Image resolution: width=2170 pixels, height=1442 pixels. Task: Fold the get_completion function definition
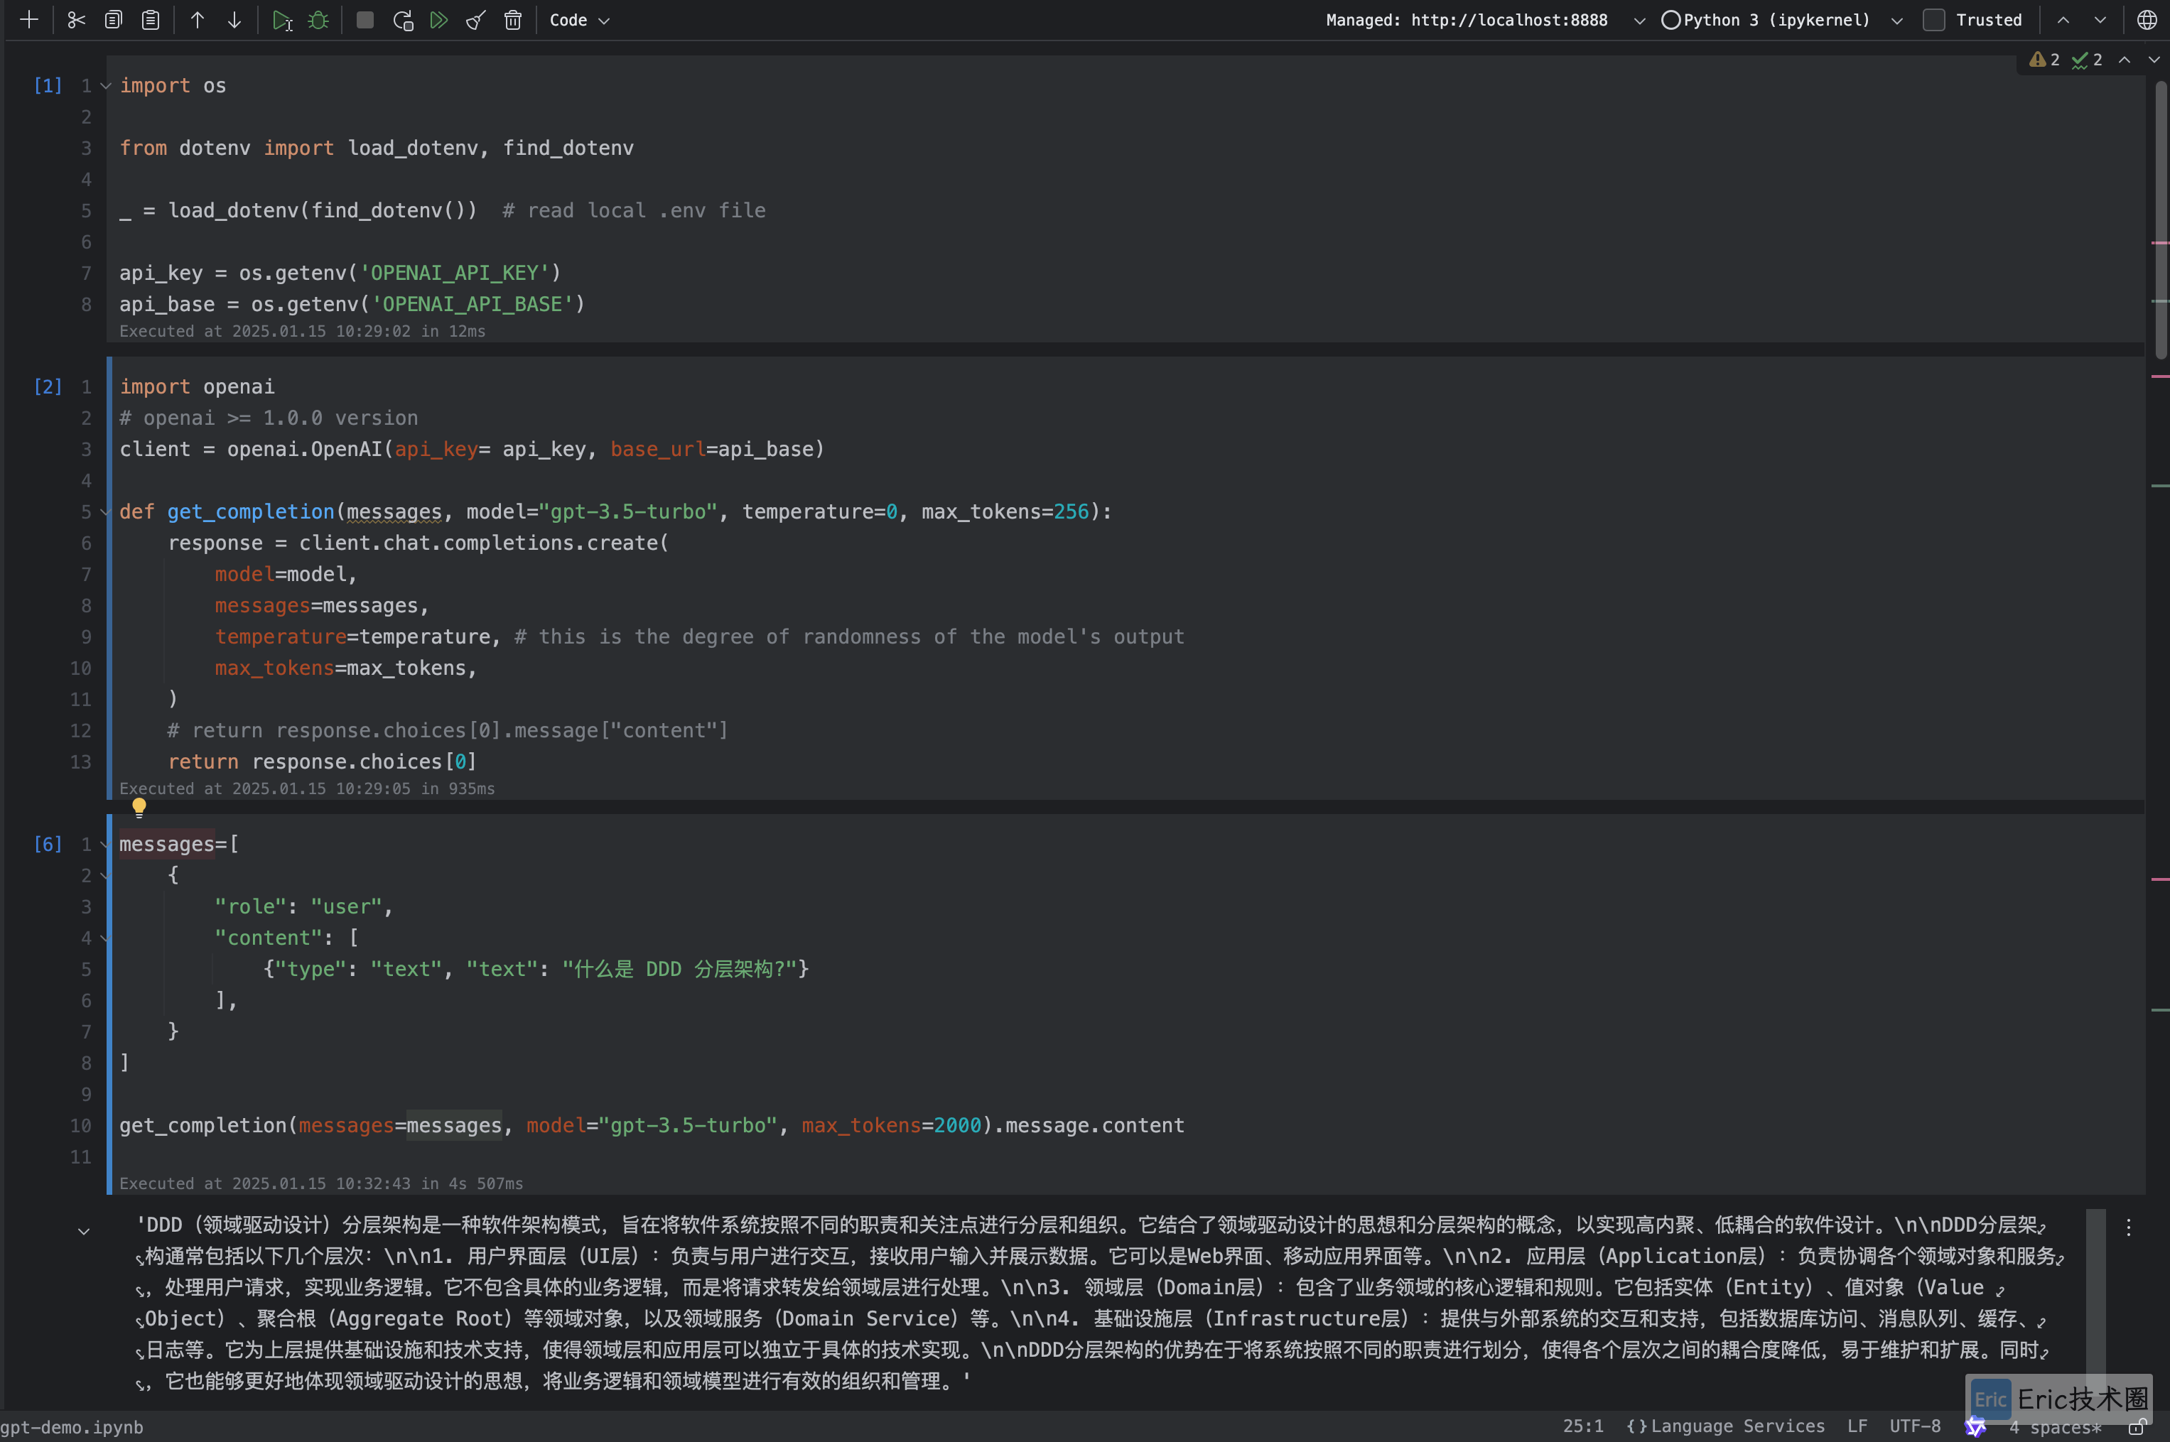[105, 512]
